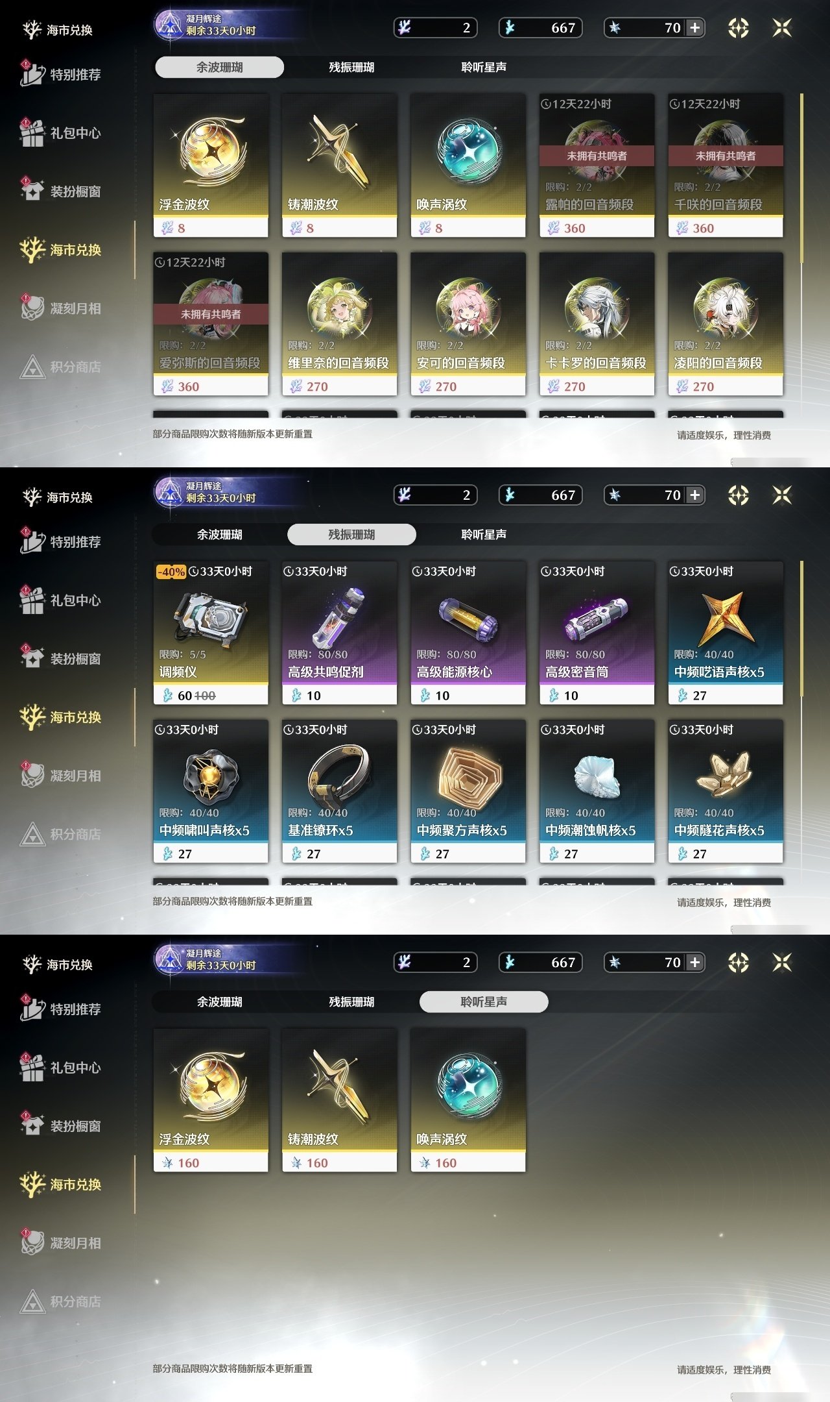
Task: Select the 调频仪 device with -40% discount
Action: 211,633
